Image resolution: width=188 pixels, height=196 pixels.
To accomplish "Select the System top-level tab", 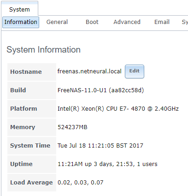I will click(x=19, y=9).
